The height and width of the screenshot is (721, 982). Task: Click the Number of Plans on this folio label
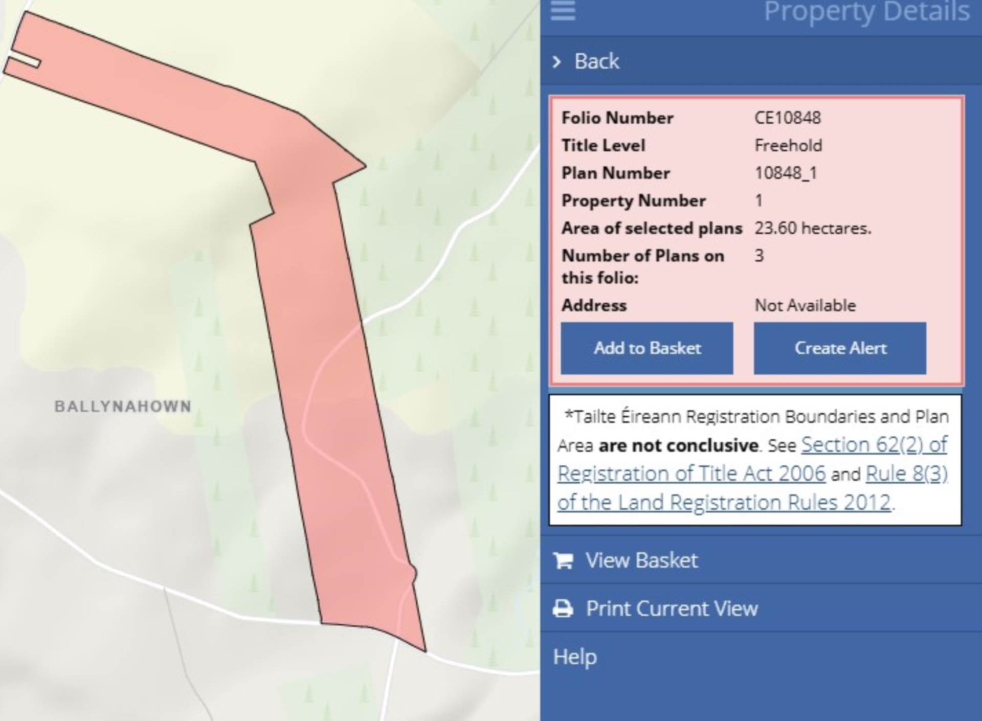point(643,266)
